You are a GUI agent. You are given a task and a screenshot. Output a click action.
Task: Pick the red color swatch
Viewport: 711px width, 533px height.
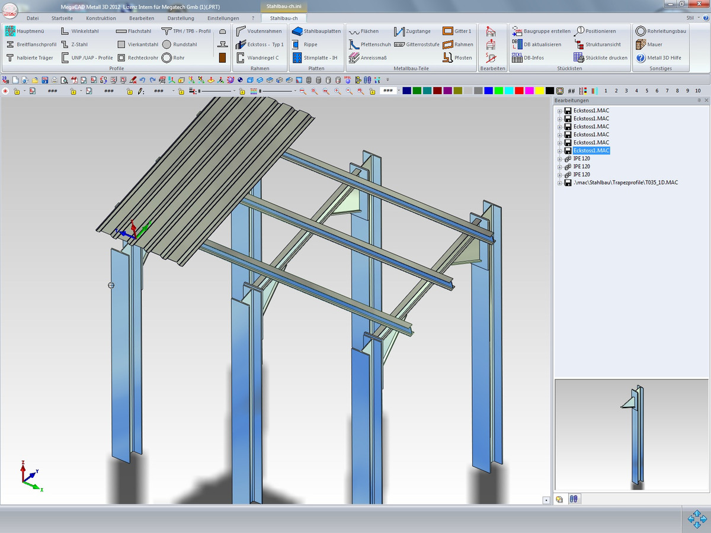518,91
